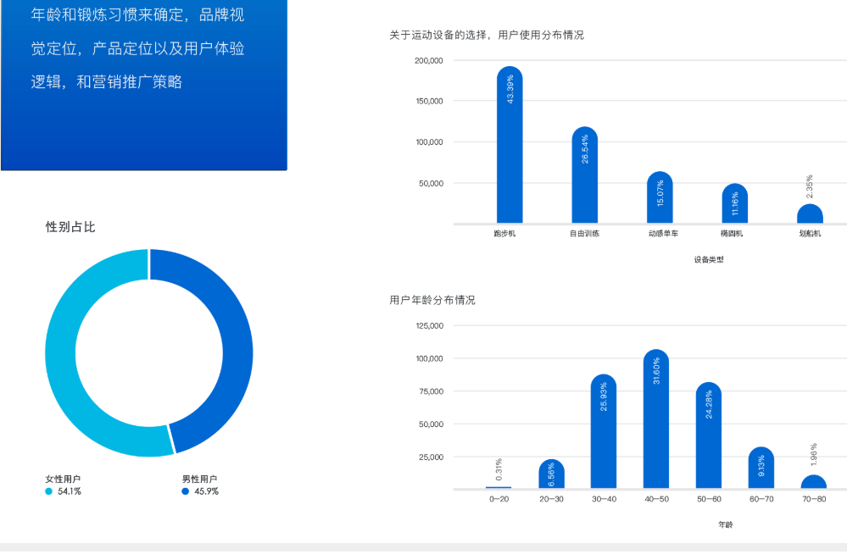Click the '150,000' y-axis value
This screenshot has width=847, height=560.
point(430,101)
